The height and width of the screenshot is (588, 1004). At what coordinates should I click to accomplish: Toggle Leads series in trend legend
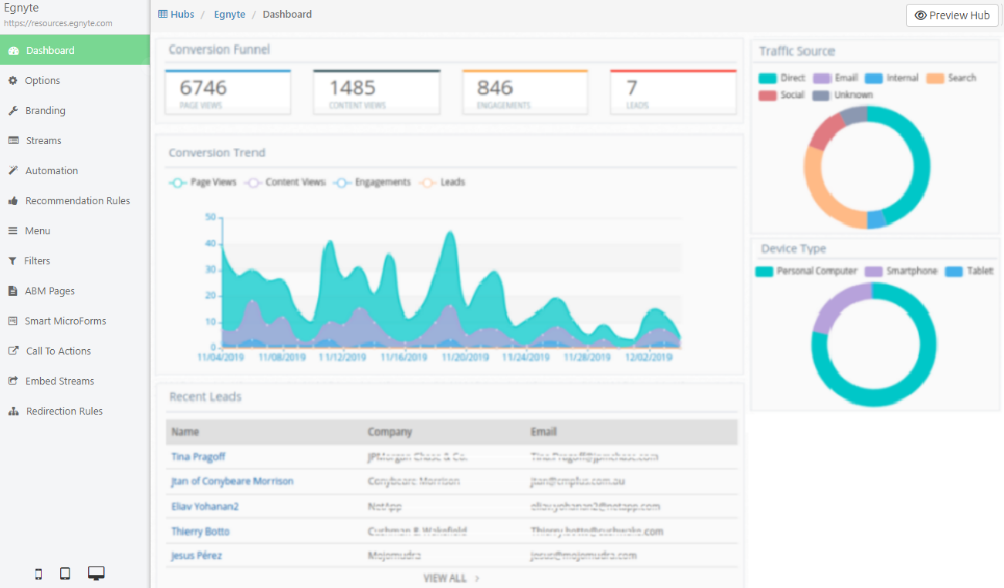[442, 183]
